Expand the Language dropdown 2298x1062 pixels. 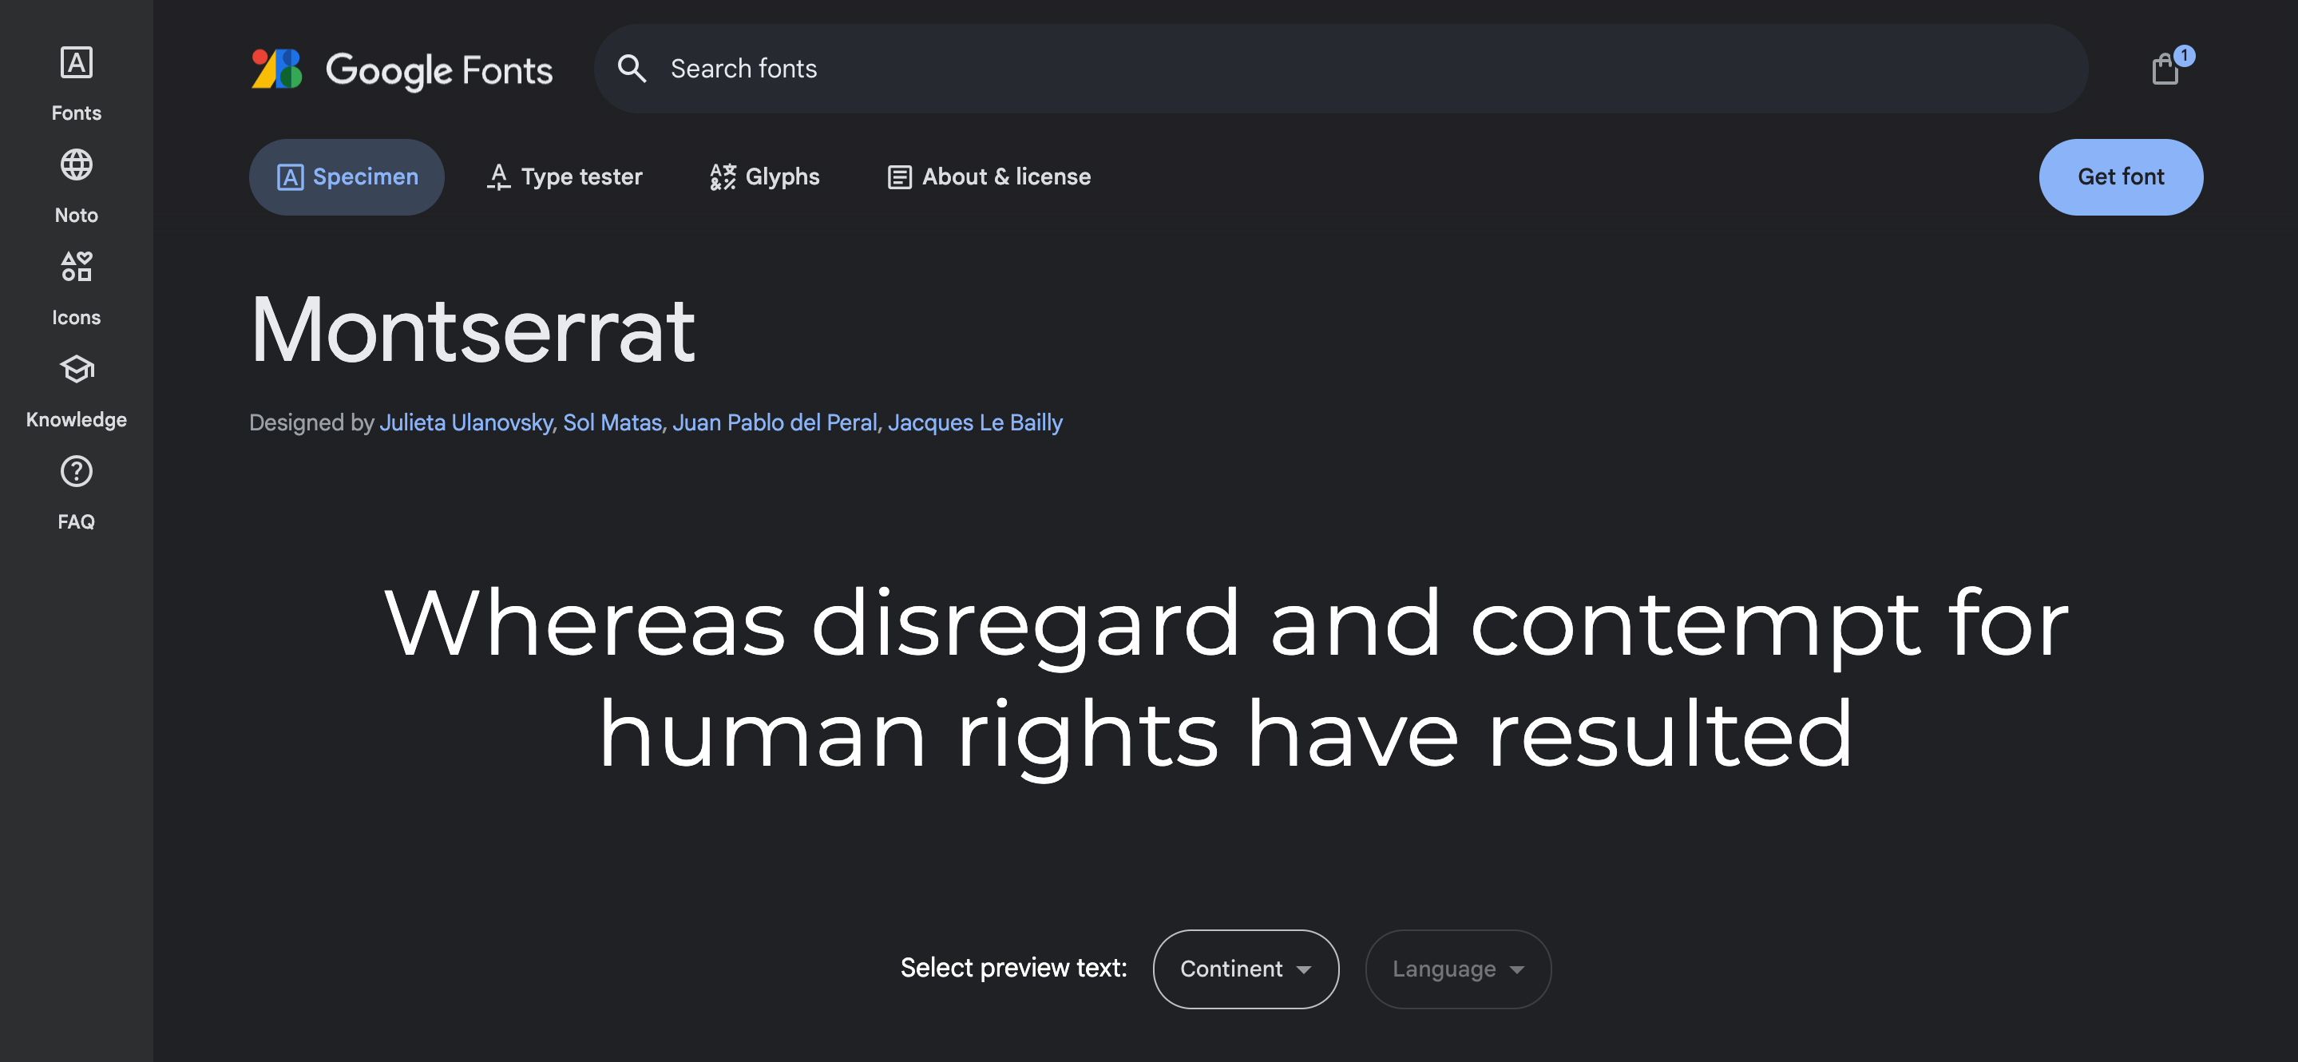(1458, 969)
